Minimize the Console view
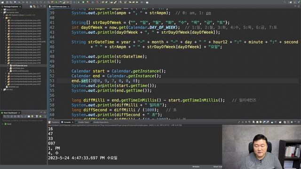 point(295,122)
